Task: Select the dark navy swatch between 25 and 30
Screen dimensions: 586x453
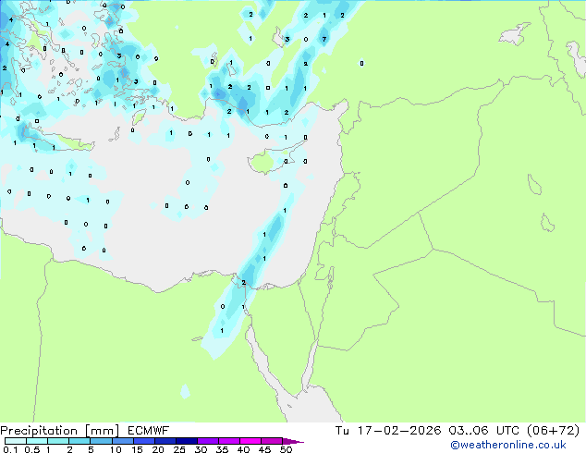Action: (187, 441)
